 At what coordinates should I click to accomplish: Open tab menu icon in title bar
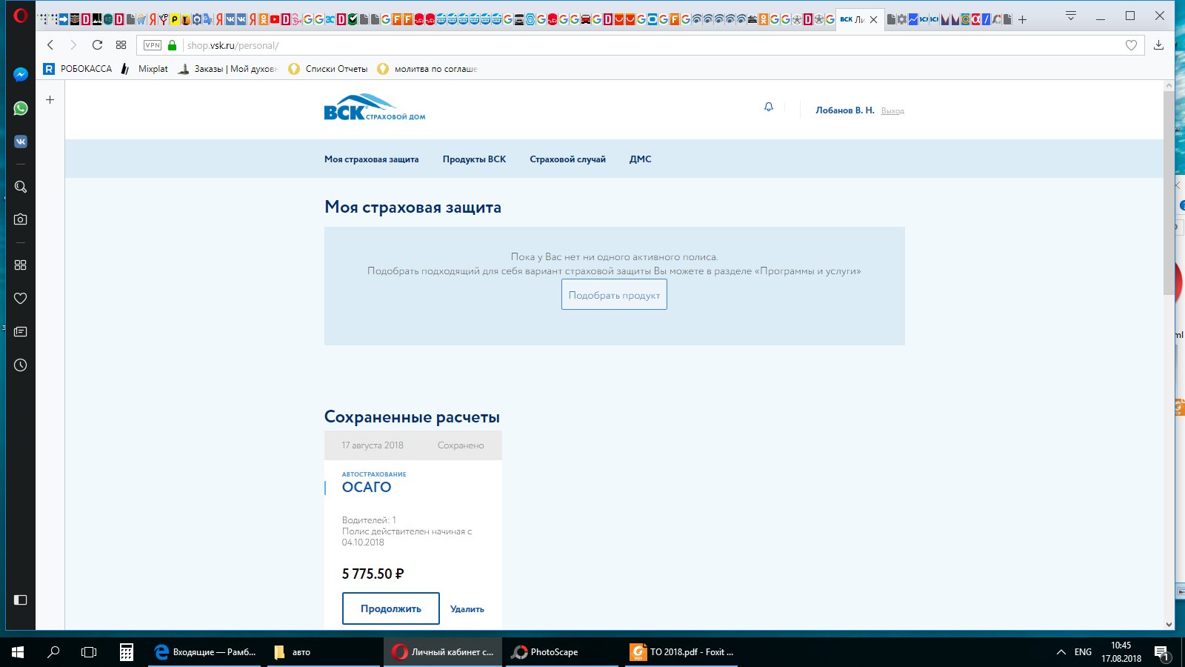[1071, 16]
